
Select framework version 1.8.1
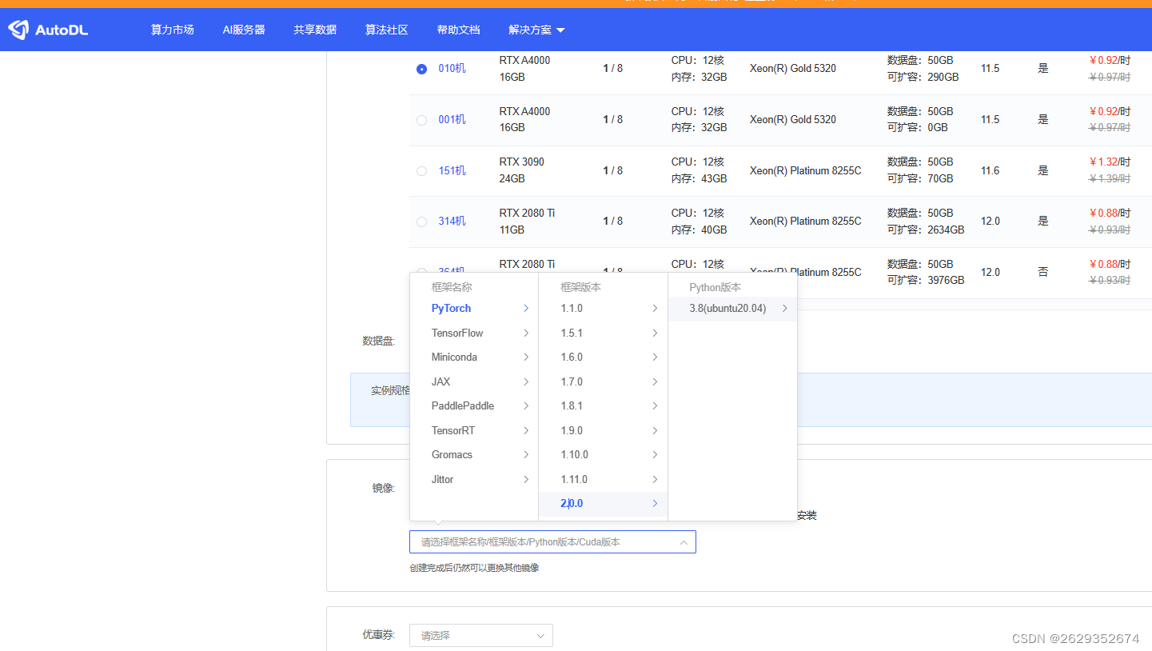[x=603, y=406]
